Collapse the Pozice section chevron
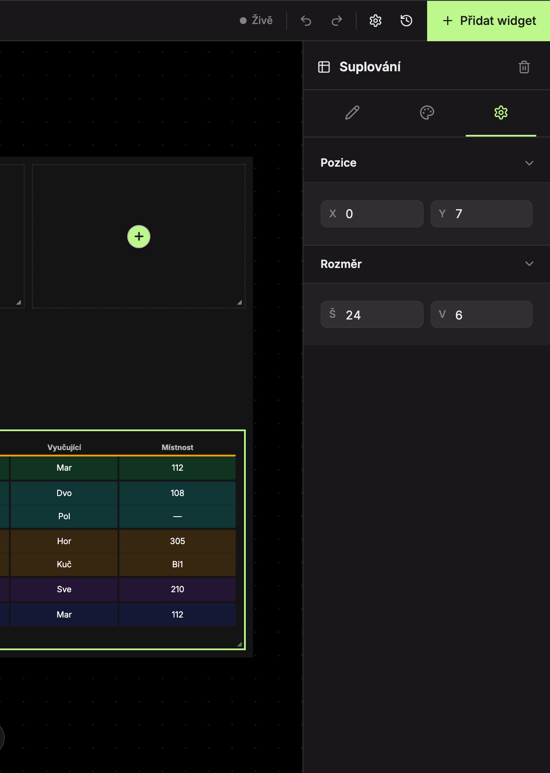 click(529, 163)
